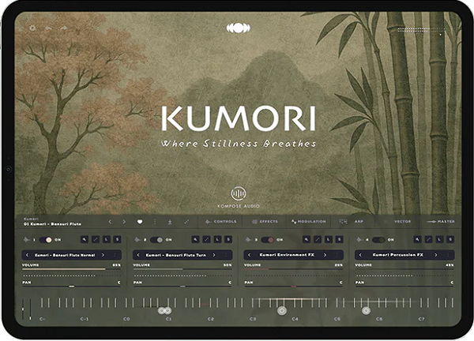Click the redo arrow icon

[64, 28]
